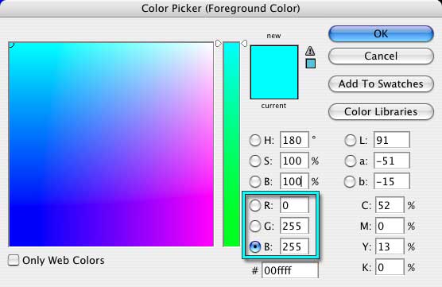Click the C cyan field showing 52
This screenshot has height=287, width=442.
(390, 205)
